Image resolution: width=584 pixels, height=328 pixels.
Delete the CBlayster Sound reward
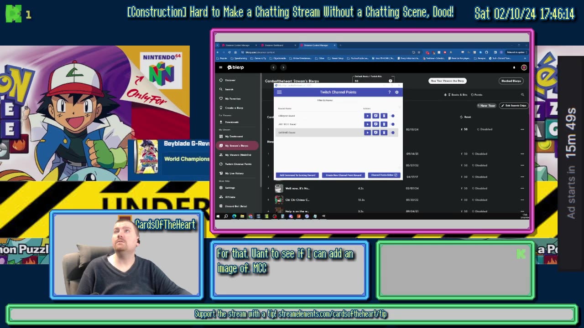(x=384, y=116)
